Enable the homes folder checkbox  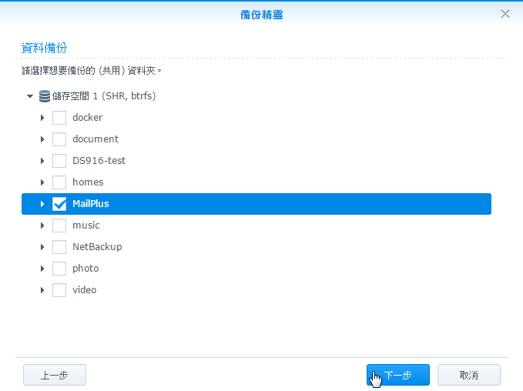coord(59,182)
